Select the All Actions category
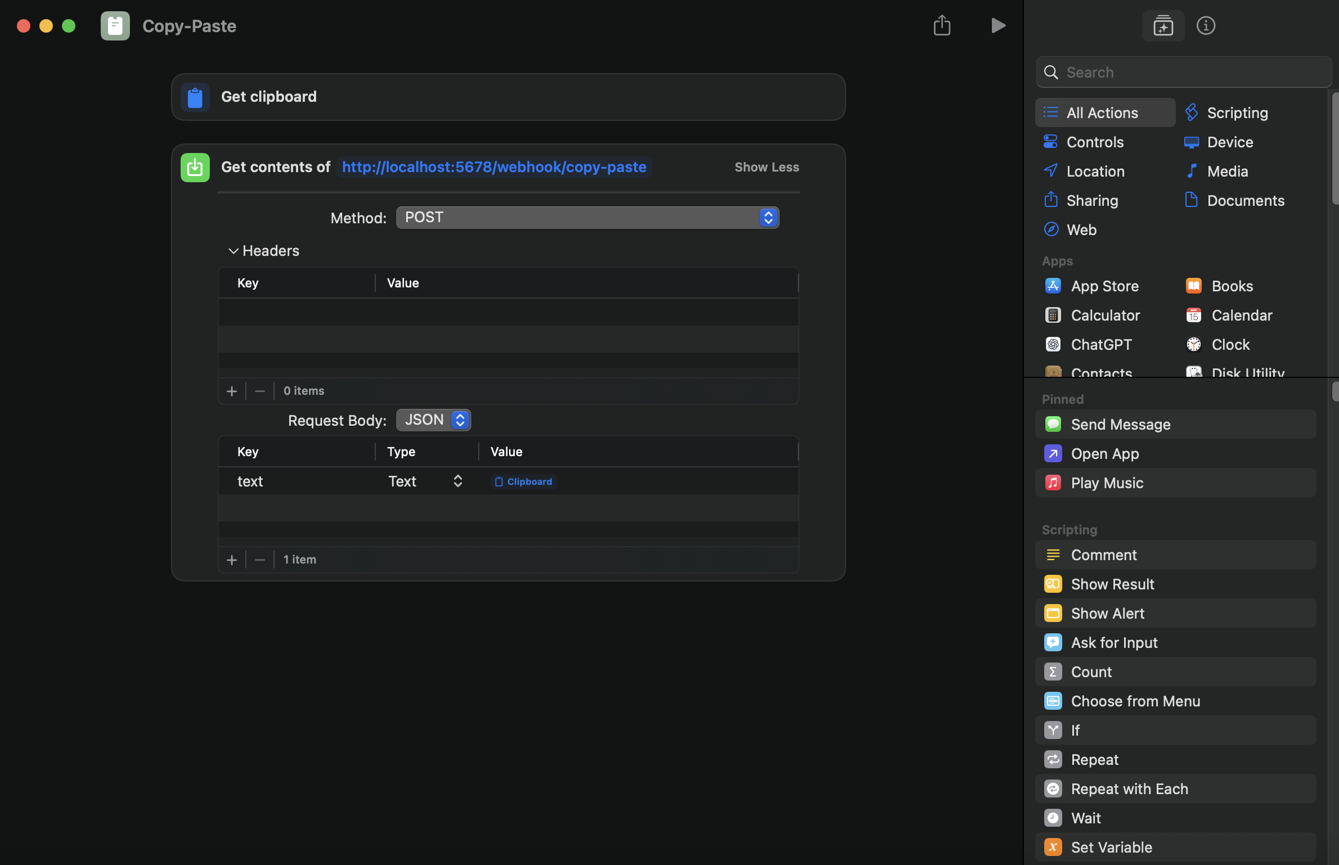Screen dimensions: 1339x865 [1102, 113]
